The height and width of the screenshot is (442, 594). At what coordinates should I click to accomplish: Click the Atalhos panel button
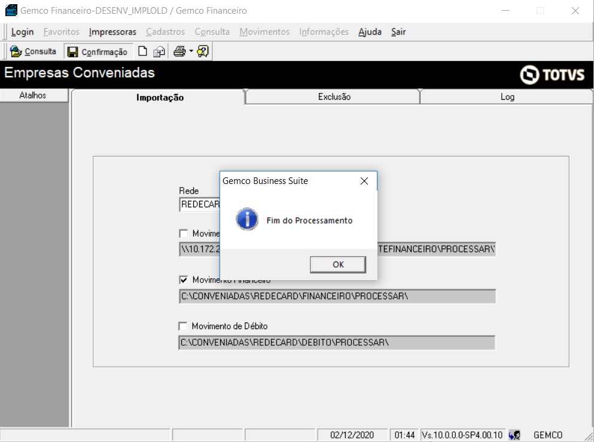coord(33,96)
